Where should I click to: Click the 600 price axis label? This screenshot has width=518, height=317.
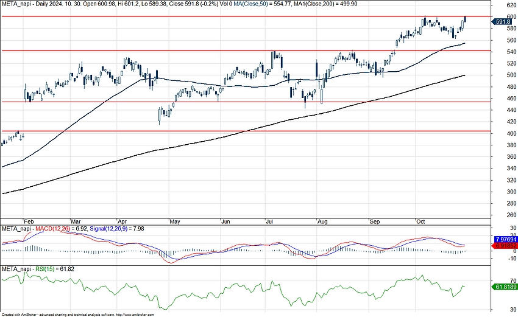(511, 17)
